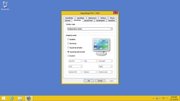Open the Top dropdown
The image size is (180, 101).
pos(91,61)
